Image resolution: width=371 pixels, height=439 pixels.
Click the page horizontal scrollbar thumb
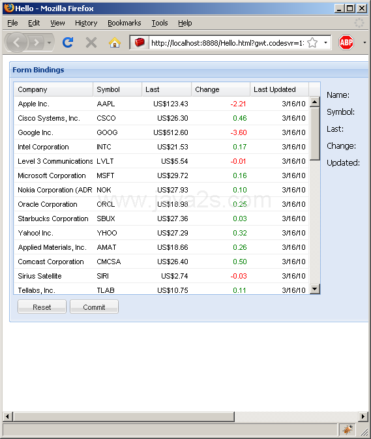124,417
